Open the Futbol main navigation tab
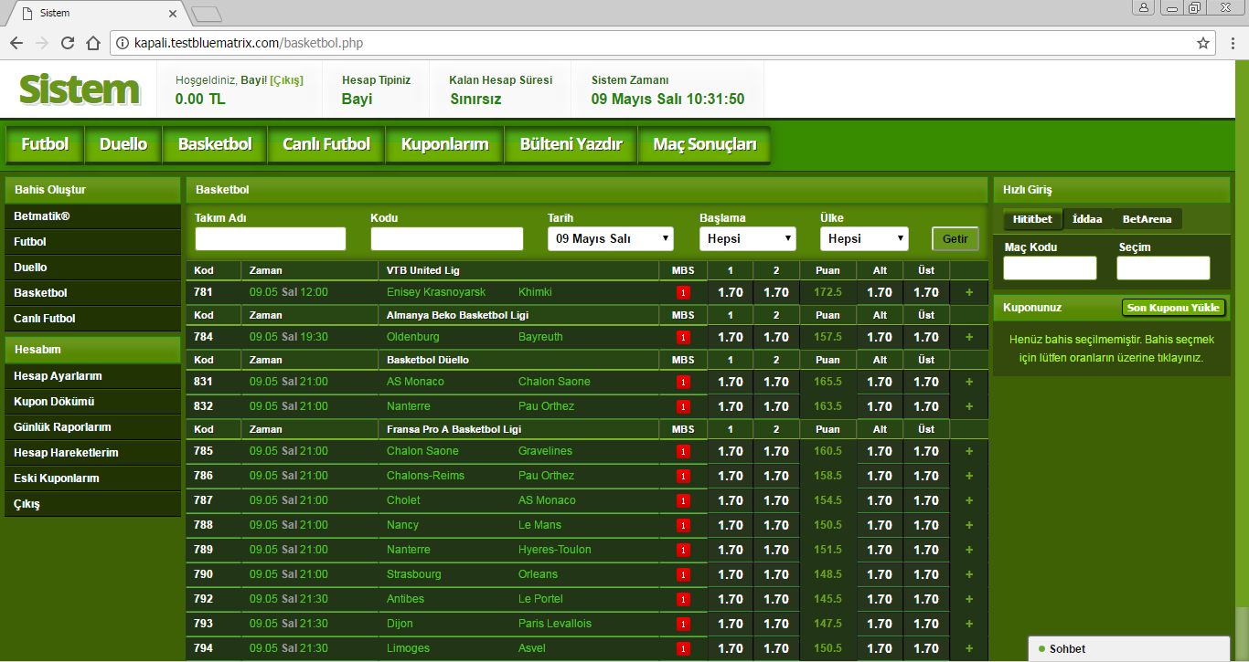1249x662 pixels. (x=45, y=144)
